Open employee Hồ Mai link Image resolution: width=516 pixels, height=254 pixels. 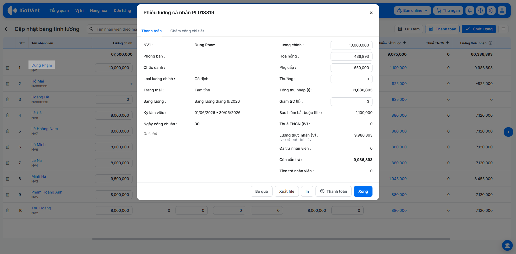[38, 81]
